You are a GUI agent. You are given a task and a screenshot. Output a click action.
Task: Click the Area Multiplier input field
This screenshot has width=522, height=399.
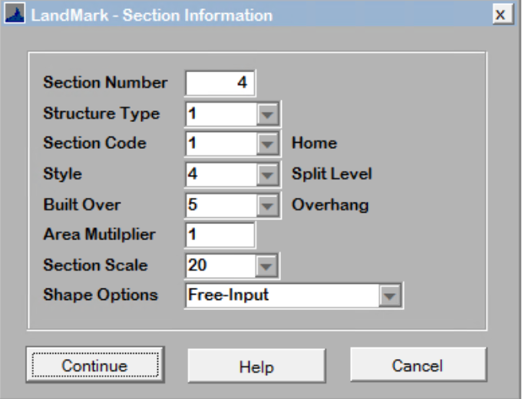point(220,235)
